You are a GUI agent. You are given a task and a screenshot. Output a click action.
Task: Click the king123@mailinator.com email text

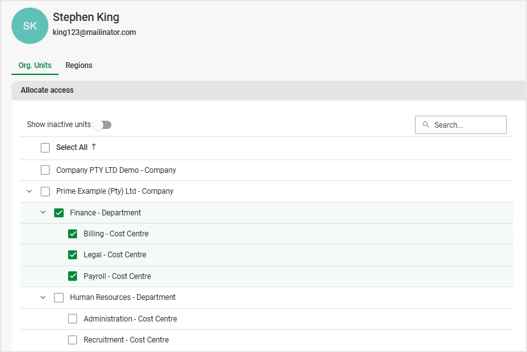point(94,32)
